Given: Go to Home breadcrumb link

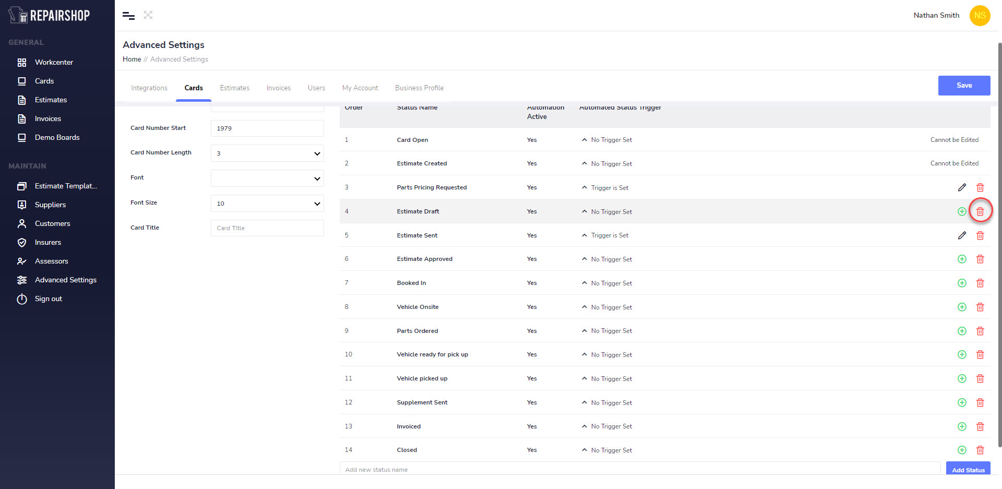Looking at the screenshot, I should coord(132,59).
